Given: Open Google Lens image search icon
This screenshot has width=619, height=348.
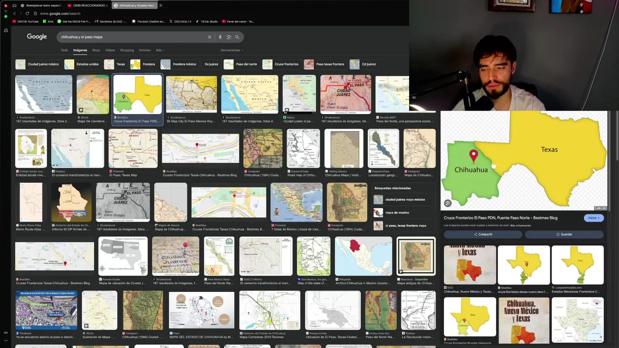Looking at the screenshot, I should 229,37.
